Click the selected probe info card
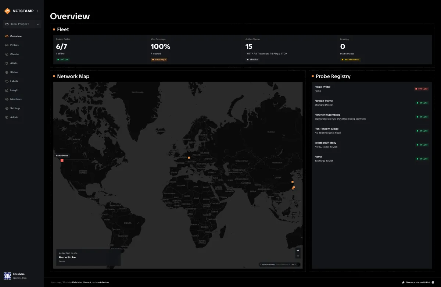Screen dimensions: 441x287 [x=88, y=257]
